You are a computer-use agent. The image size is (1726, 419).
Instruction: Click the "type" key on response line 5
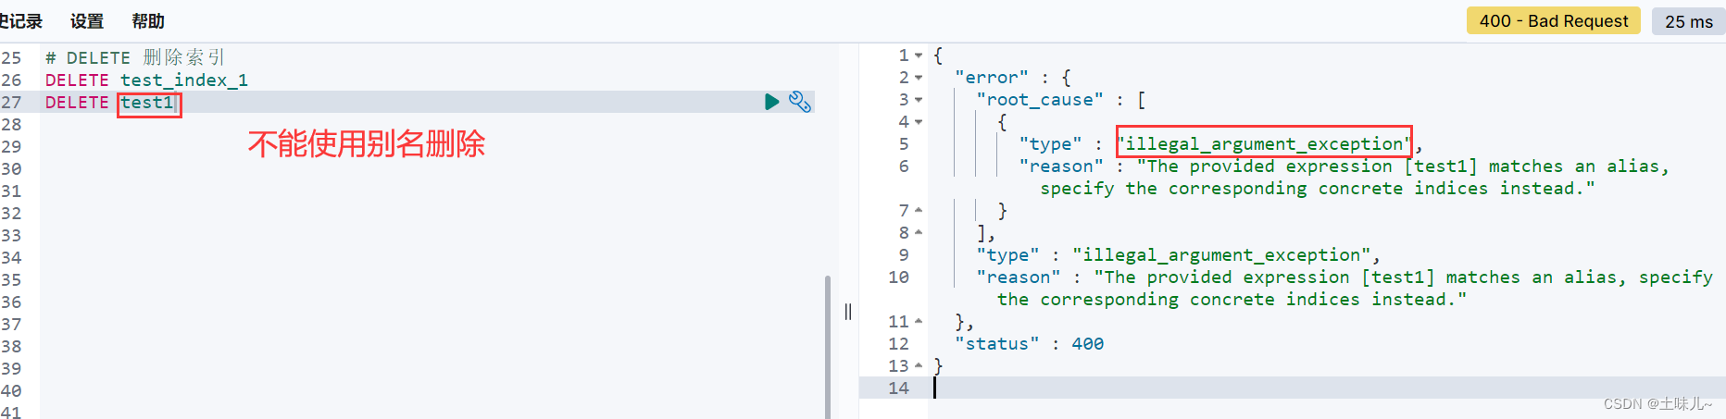(x=1050, y=144)
